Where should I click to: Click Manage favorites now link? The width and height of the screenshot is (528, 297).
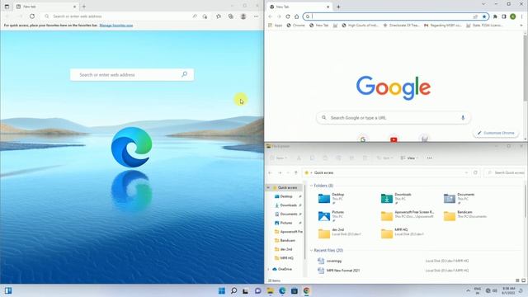[115, 26]
